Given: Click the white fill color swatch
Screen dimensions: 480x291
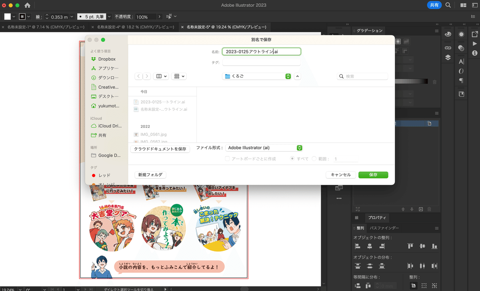Looking at the screenshot, I should (x=7, y=17).
